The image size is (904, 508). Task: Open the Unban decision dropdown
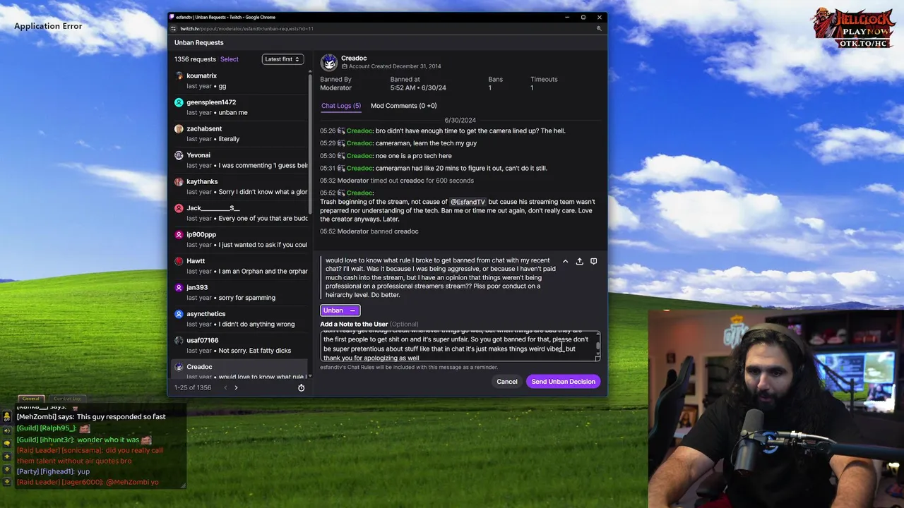coord(340,310)
